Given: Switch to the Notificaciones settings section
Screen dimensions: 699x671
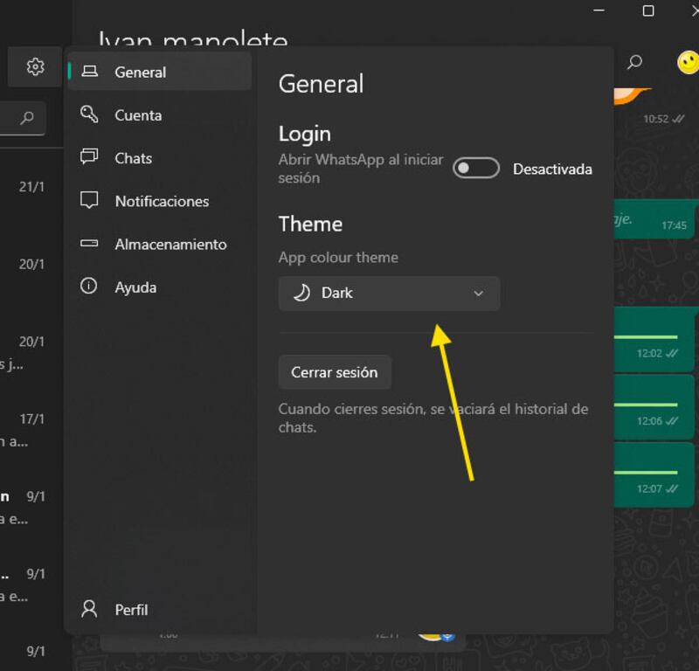Looking at the screenshot, I should [162, 201].
